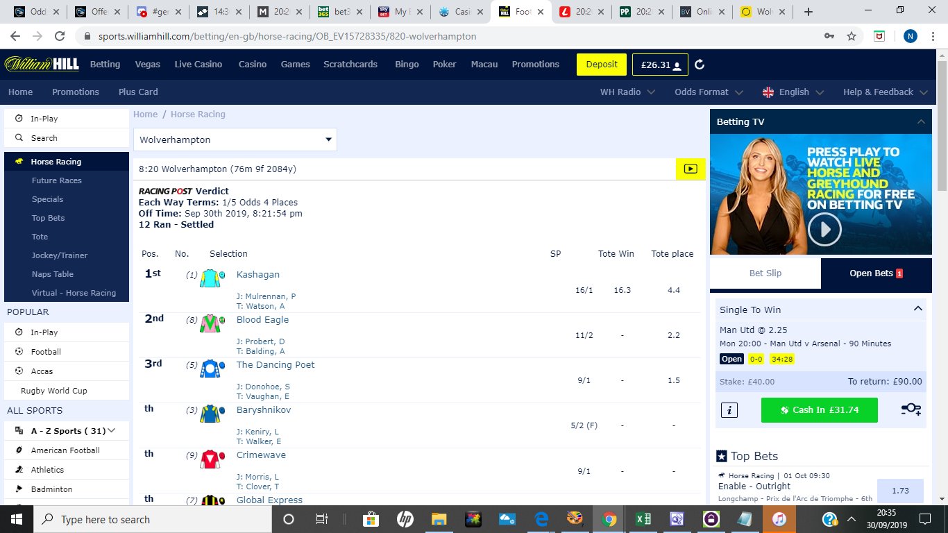Open Plus Card in the sub navigation

(x=138, y=92)
